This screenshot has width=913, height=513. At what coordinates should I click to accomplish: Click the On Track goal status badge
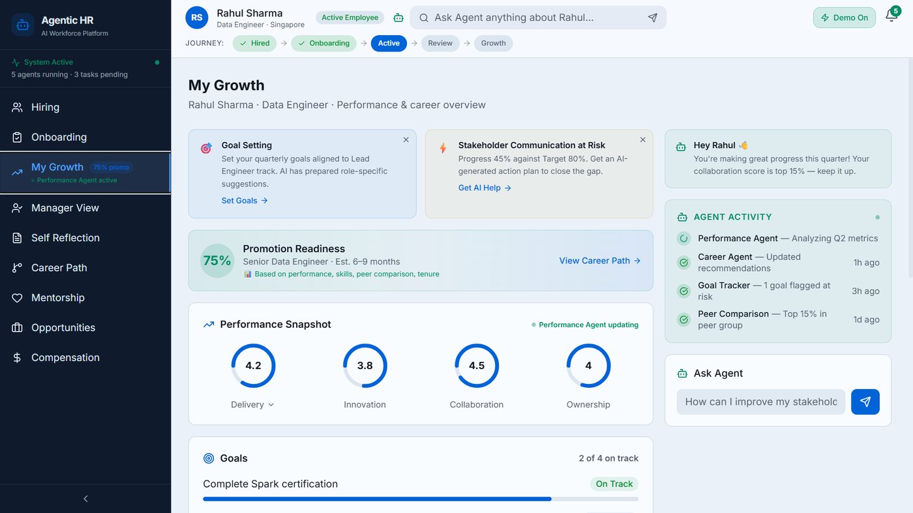tap(614, 484)
